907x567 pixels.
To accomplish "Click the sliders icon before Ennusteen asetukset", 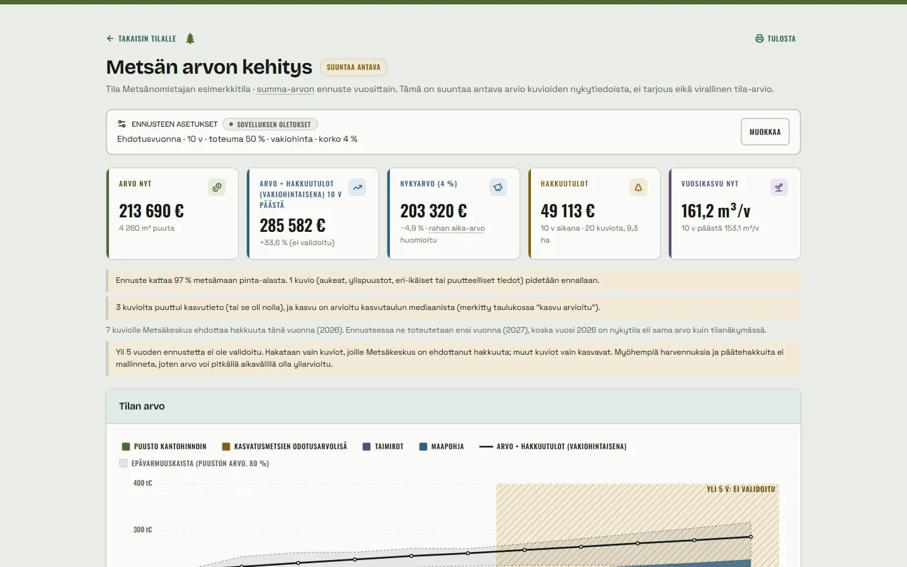I will tap(122, 124).
